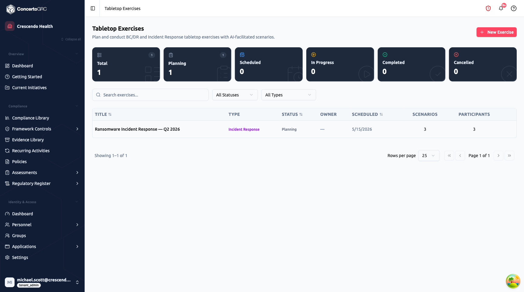
Task: Click the Planning status cell
Action: pos(289,129)
